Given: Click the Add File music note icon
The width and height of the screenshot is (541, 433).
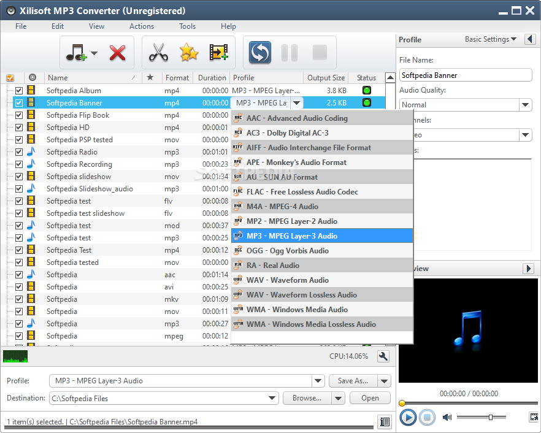Looking at the screenshot, I should [x=76, y=53].
